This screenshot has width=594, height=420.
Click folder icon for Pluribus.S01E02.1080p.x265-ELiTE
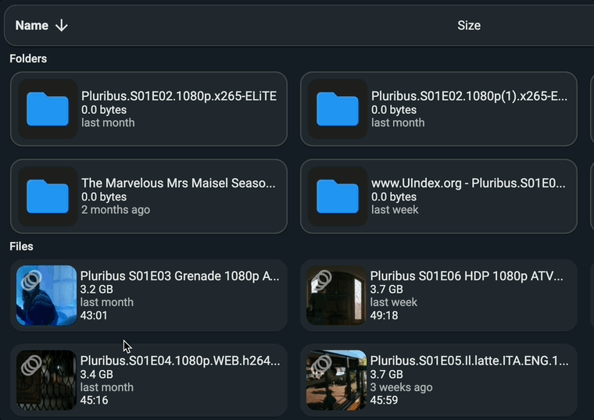click(48, 109)
